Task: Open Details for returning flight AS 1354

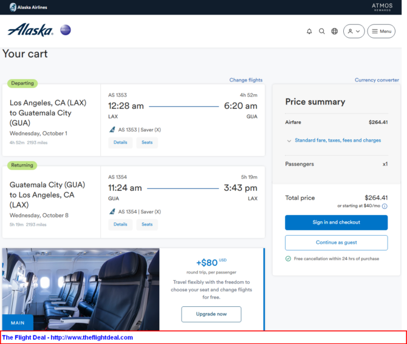Action: click(120, 225)
